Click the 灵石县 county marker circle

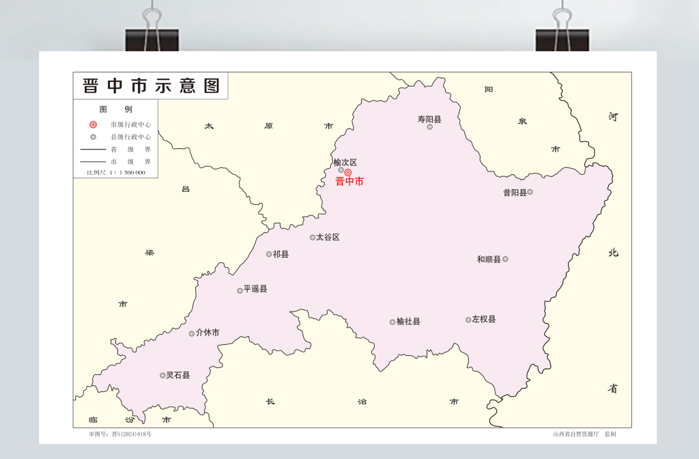tap(162, 375)
